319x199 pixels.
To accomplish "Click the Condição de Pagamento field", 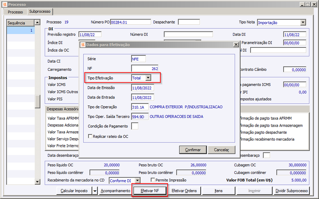I will point(135,126).
